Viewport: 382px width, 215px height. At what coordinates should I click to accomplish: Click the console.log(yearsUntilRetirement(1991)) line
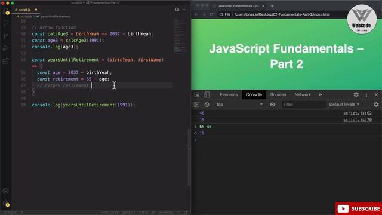(84, 105)
